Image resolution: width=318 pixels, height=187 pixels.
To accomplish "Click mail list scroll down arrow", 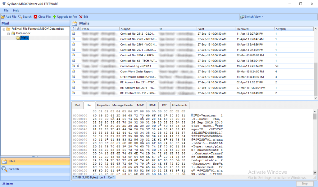I will 316,98.
